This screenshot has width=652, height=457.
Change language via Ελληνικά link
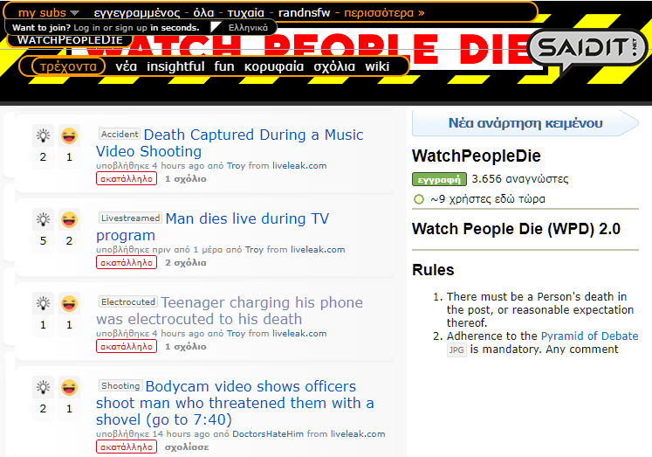(x=248, y=27)
